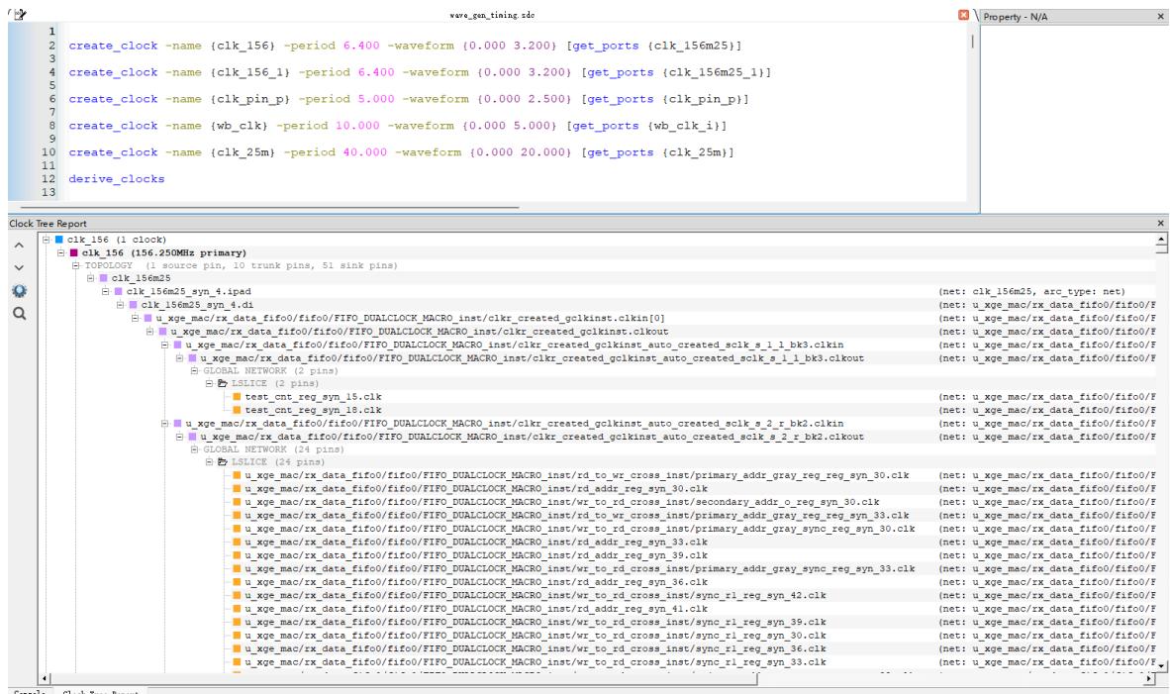
Task: Click the horizontal scrollbar thumb in Clock Tree Report
Action: 404,678
